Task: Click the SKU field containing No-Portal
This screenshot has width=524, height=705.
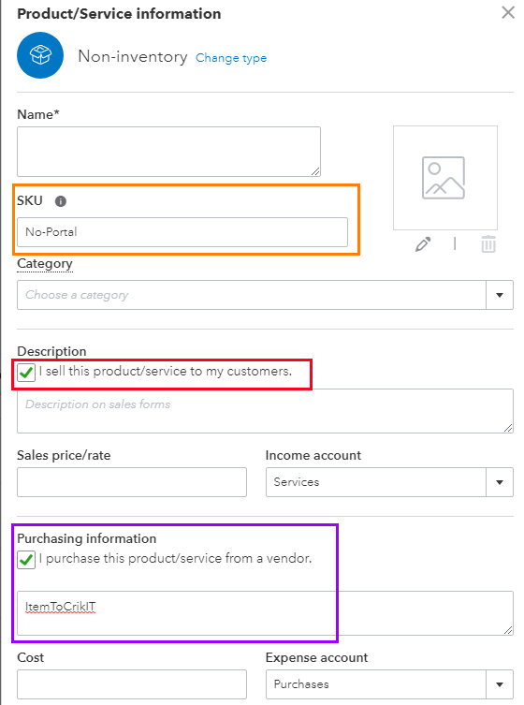Action: pyautogui.click(x=182, y=232)
